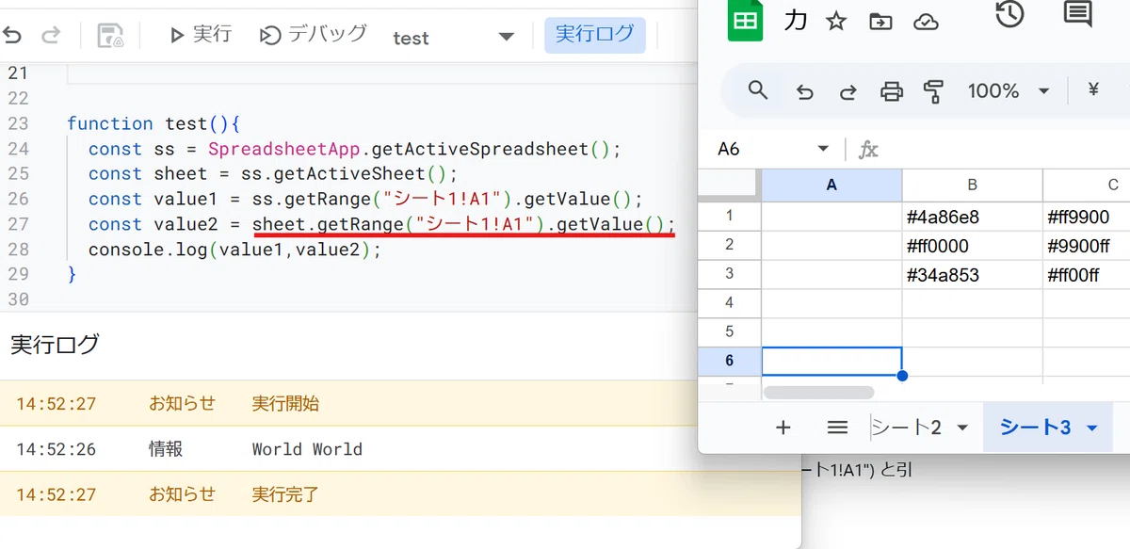Open the name box dropdown arrow
1130x549 pixels.
[823, 149]
